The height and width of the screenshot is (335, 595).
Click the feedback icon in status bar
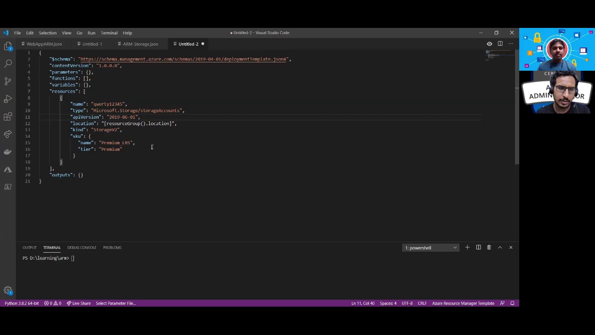(502, 303)
